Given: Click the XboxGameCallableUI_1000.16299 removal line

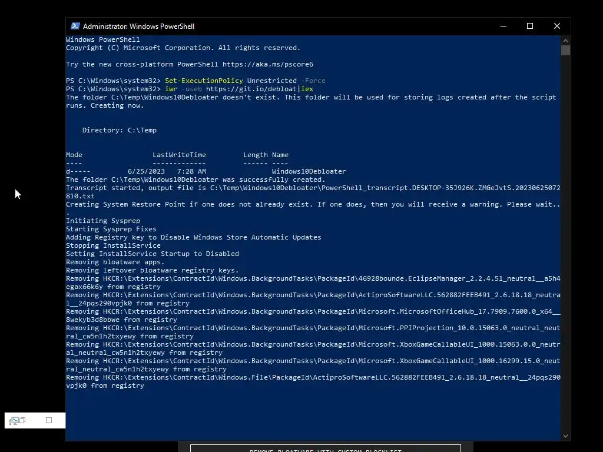Looking at the screenshot, I should tap(313, 365).
